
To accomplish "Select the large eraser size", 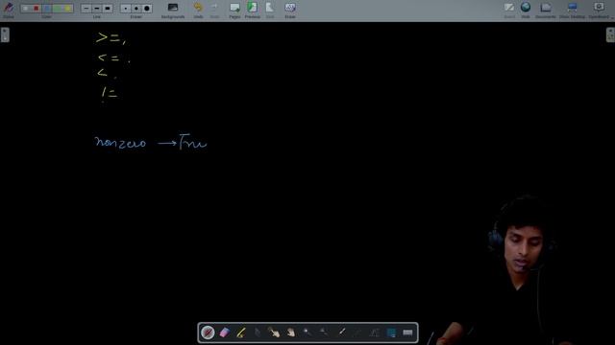I will (147, 9).
